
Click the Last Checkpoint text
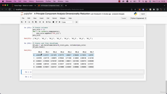point(101,14)
